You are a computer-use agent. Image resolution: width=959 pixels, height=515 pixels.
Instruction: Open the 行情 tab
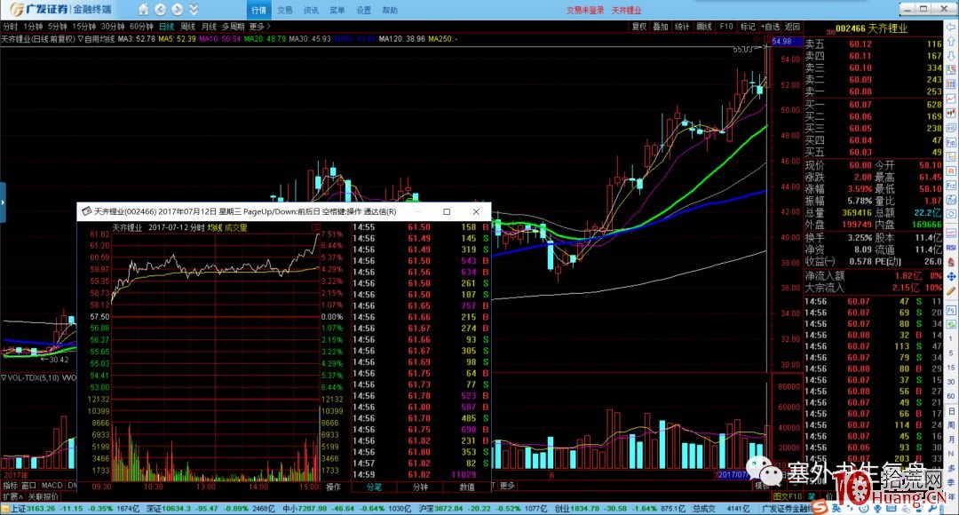[x=259, y=11]
